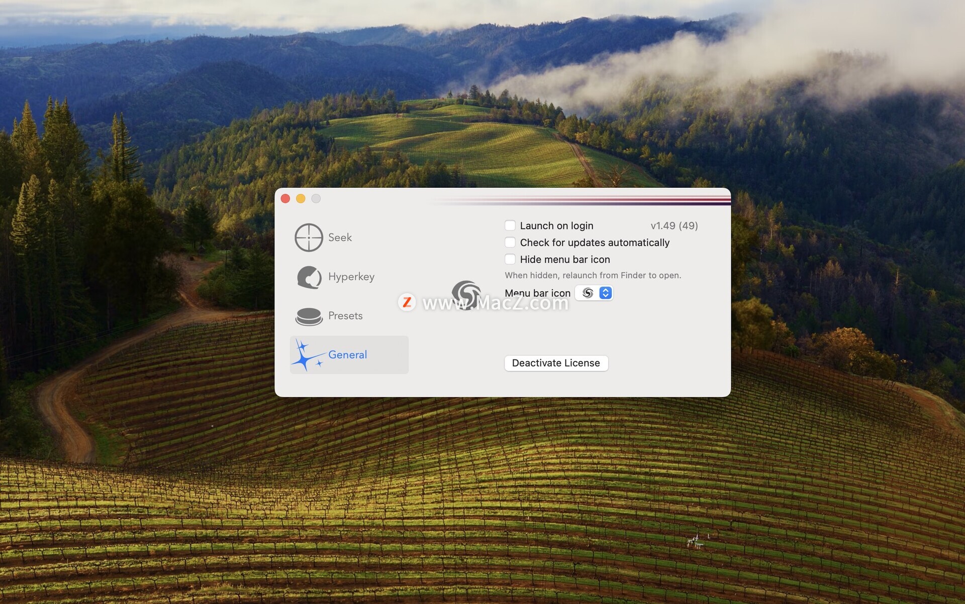Switch to the Seek tab
This screenshot has height=604, width=965.
point(340,237)
